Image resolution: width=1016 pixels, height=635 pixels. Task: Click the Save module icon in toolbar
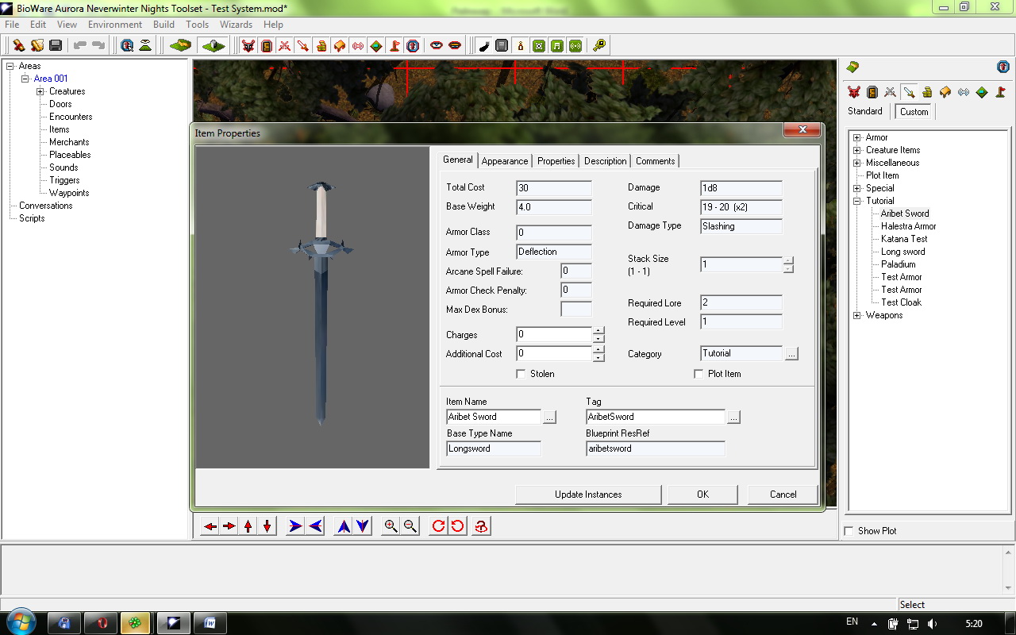point(56,46)
